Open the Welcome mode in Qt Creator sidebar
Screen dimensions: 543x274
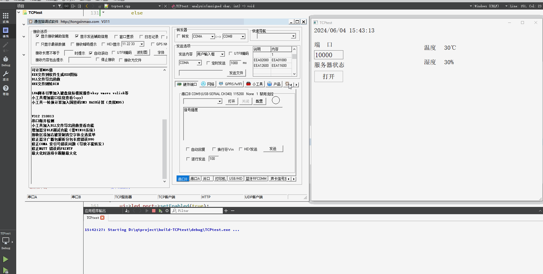(x=5, y=17)
